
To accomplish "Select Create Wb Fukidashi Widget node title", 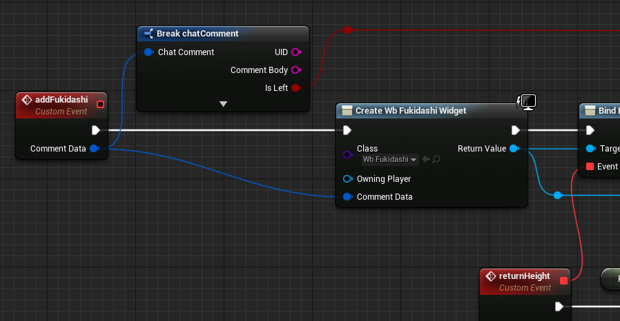I will click(x=411, y=111).
